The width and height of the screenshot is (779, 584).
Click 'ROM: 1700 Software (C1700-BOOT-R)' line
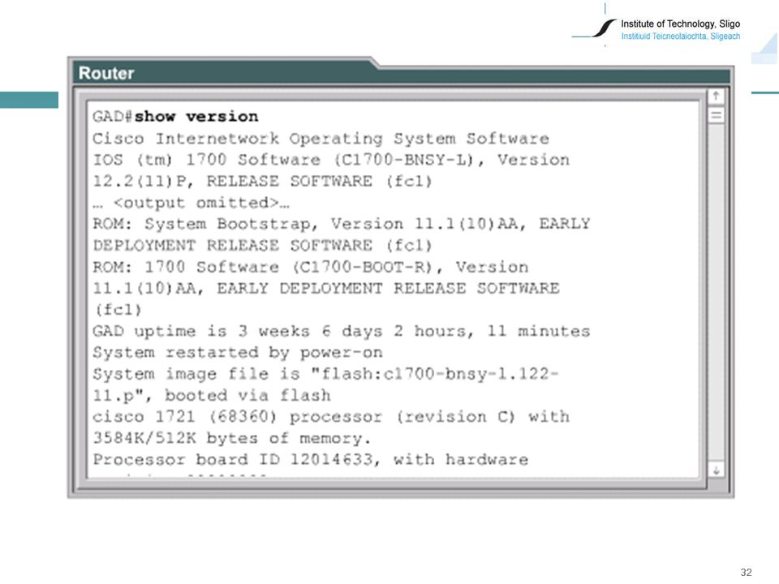click(x=311, y=267)
